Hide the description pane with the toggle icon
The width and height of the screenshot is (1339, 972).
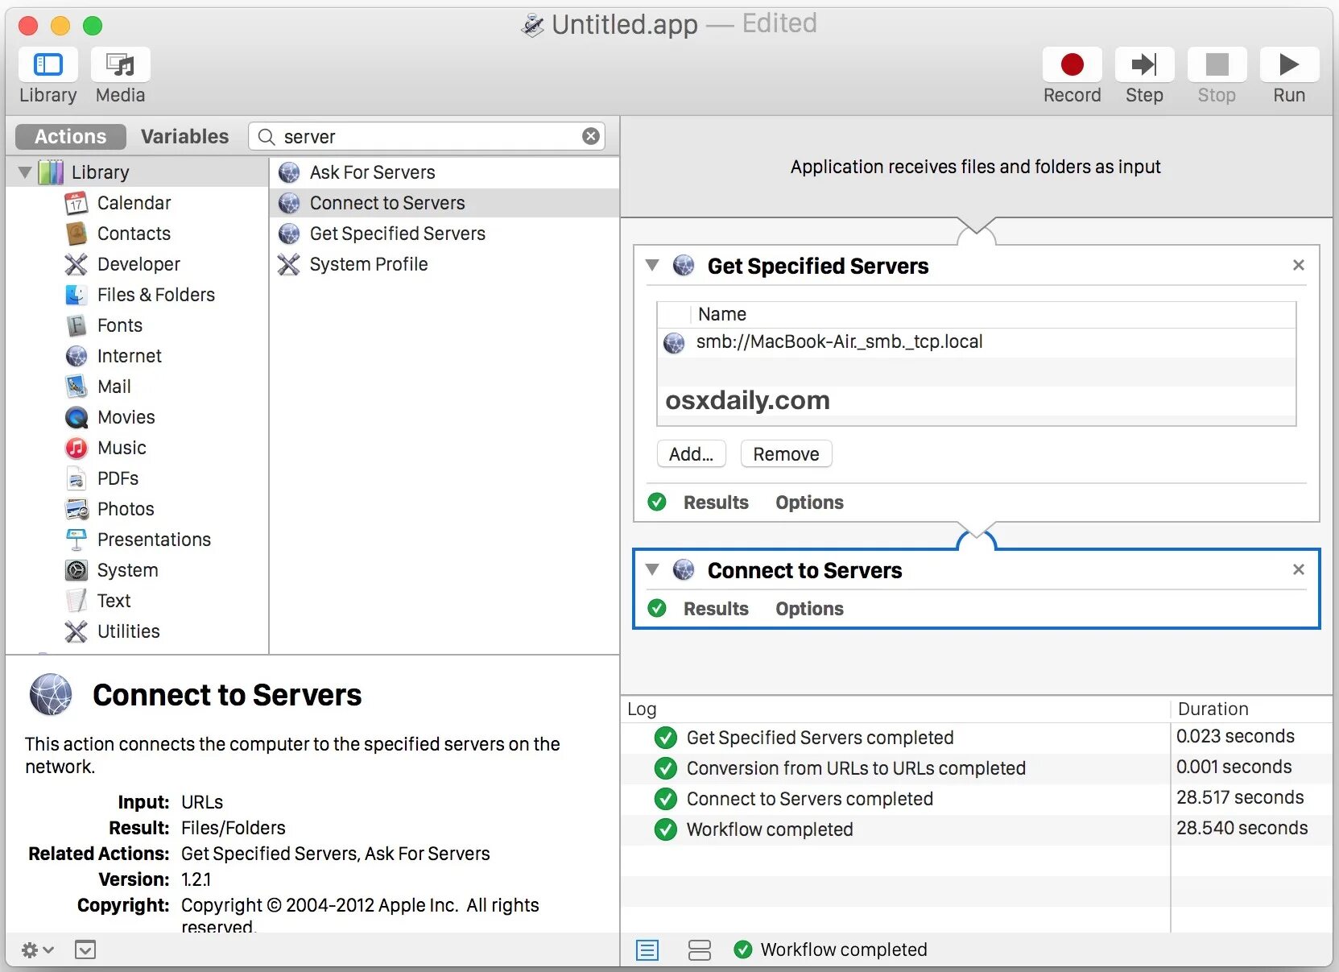[x=85, y=950]
